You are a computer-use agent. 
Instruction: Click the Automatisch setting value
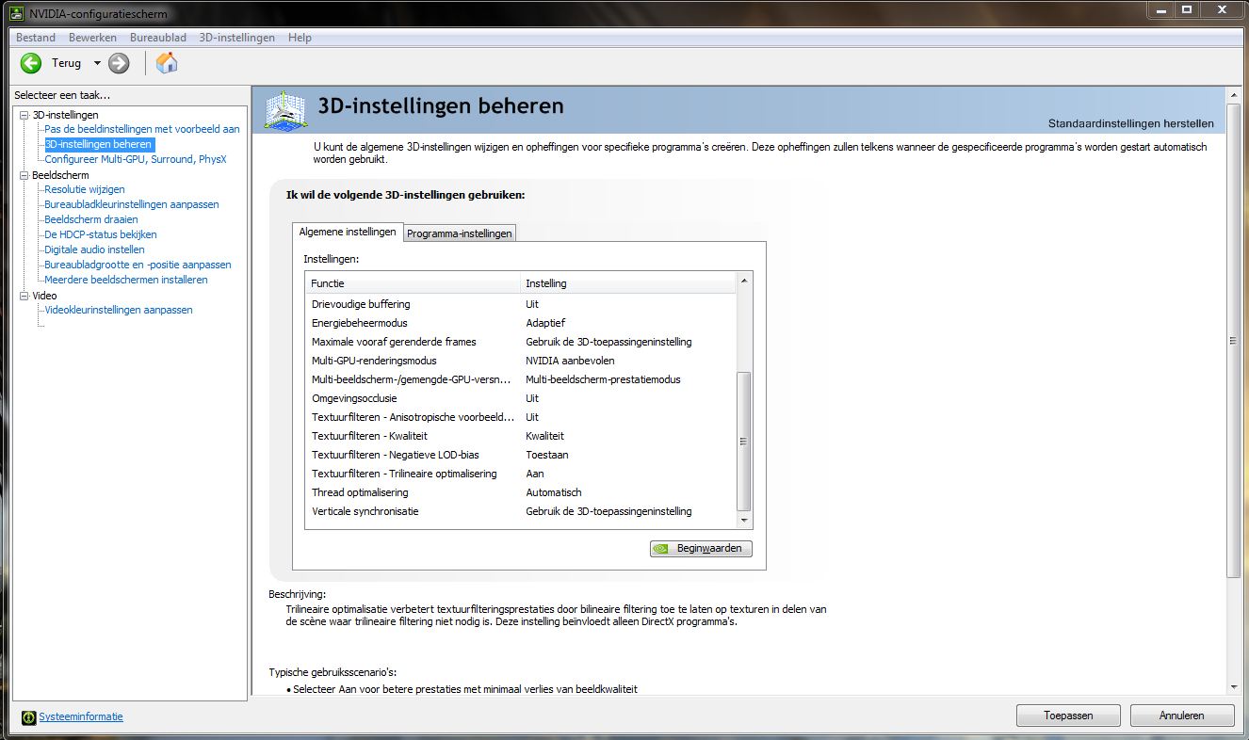click(554, 492)
